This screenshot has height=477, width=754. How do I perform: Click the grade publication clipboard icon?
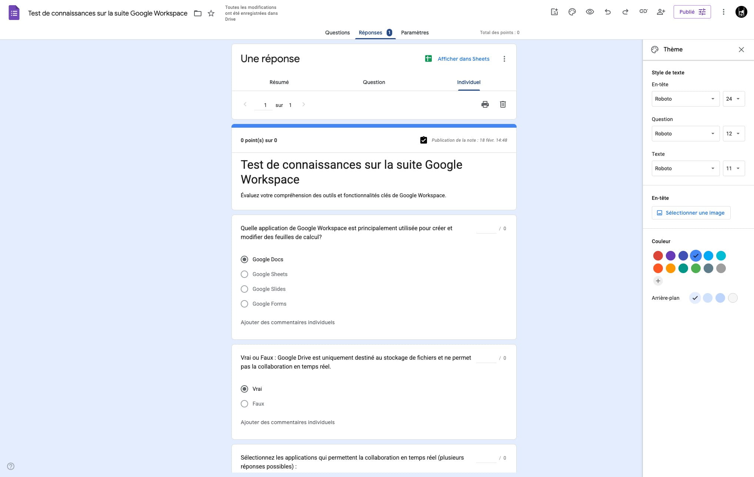tap(424, 140)
